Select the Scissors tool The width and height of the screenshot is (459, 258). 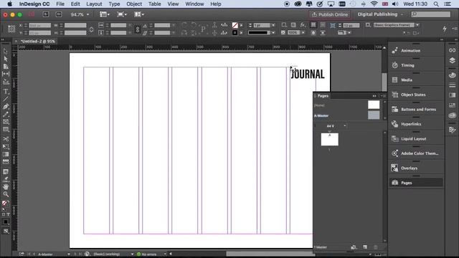click(x=6, y=139)
